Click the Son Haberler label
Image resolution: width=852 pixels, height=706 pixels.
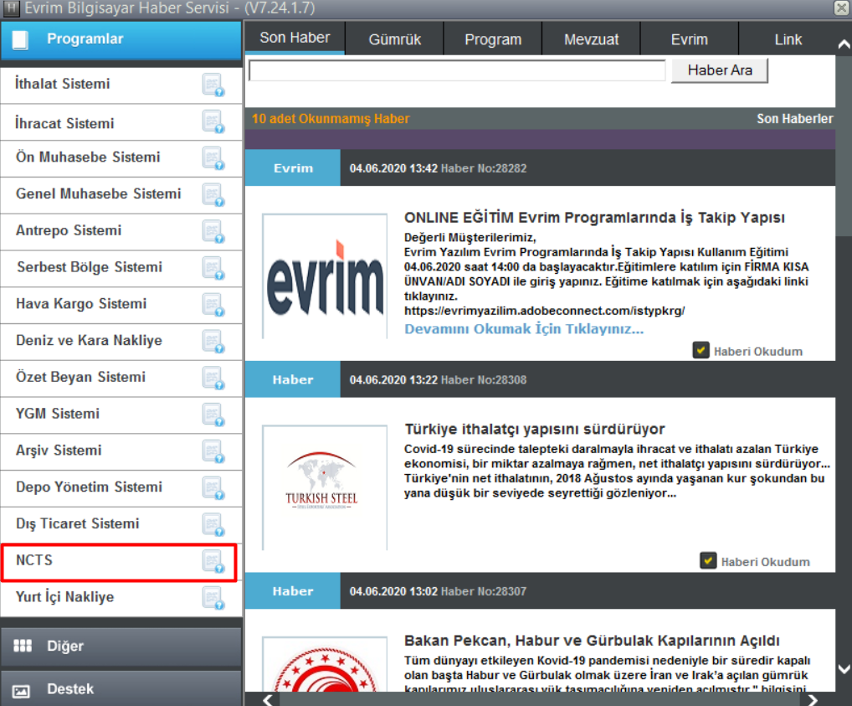point(794,119)
